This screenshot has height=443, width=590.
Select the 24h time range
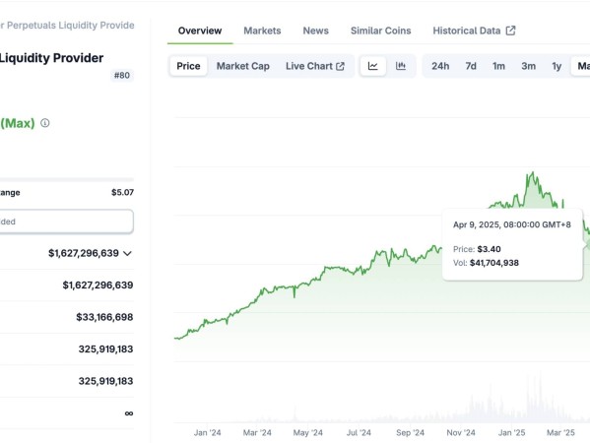pyautogui.click(x=440, y=66)
